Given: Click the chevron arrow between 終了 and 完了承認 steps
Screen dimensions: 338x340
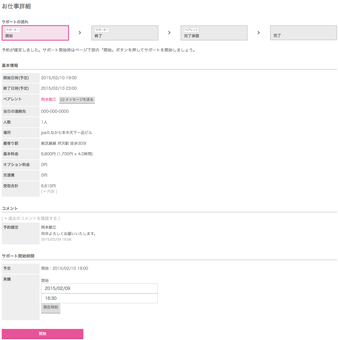Looking at the screenshot, I should coord(169,33).
